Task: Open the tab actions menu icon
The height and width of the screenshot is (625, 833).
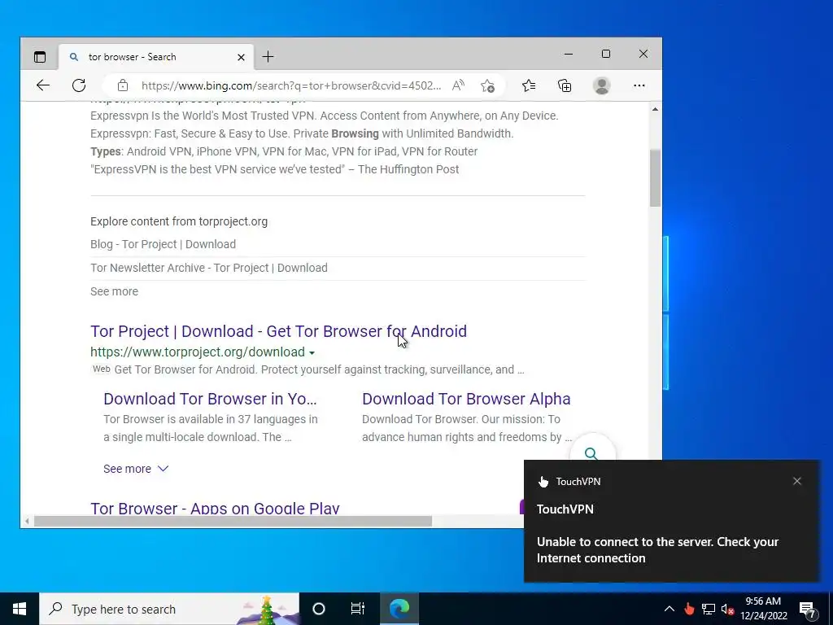Action: [x=40, y=57]
